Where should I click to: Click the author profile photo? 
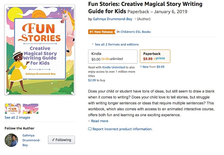click(x=11, y=140)
